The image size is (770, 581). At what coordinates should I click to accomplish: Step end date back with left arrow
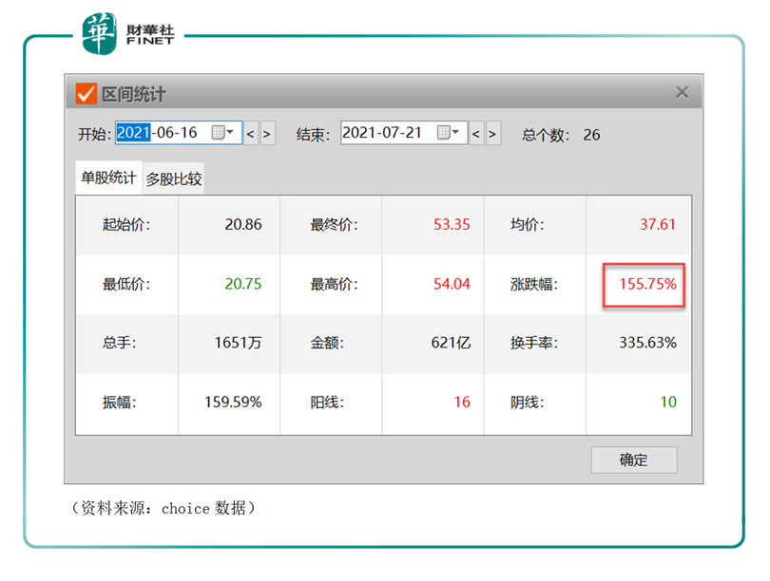[x=476, y=134]
